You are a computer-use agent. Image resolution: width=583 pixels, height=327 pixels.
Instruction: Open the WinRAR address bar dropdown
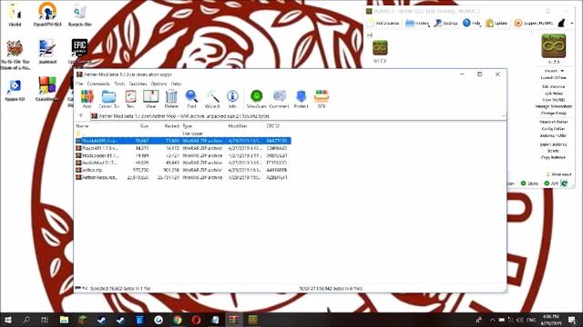504,116
